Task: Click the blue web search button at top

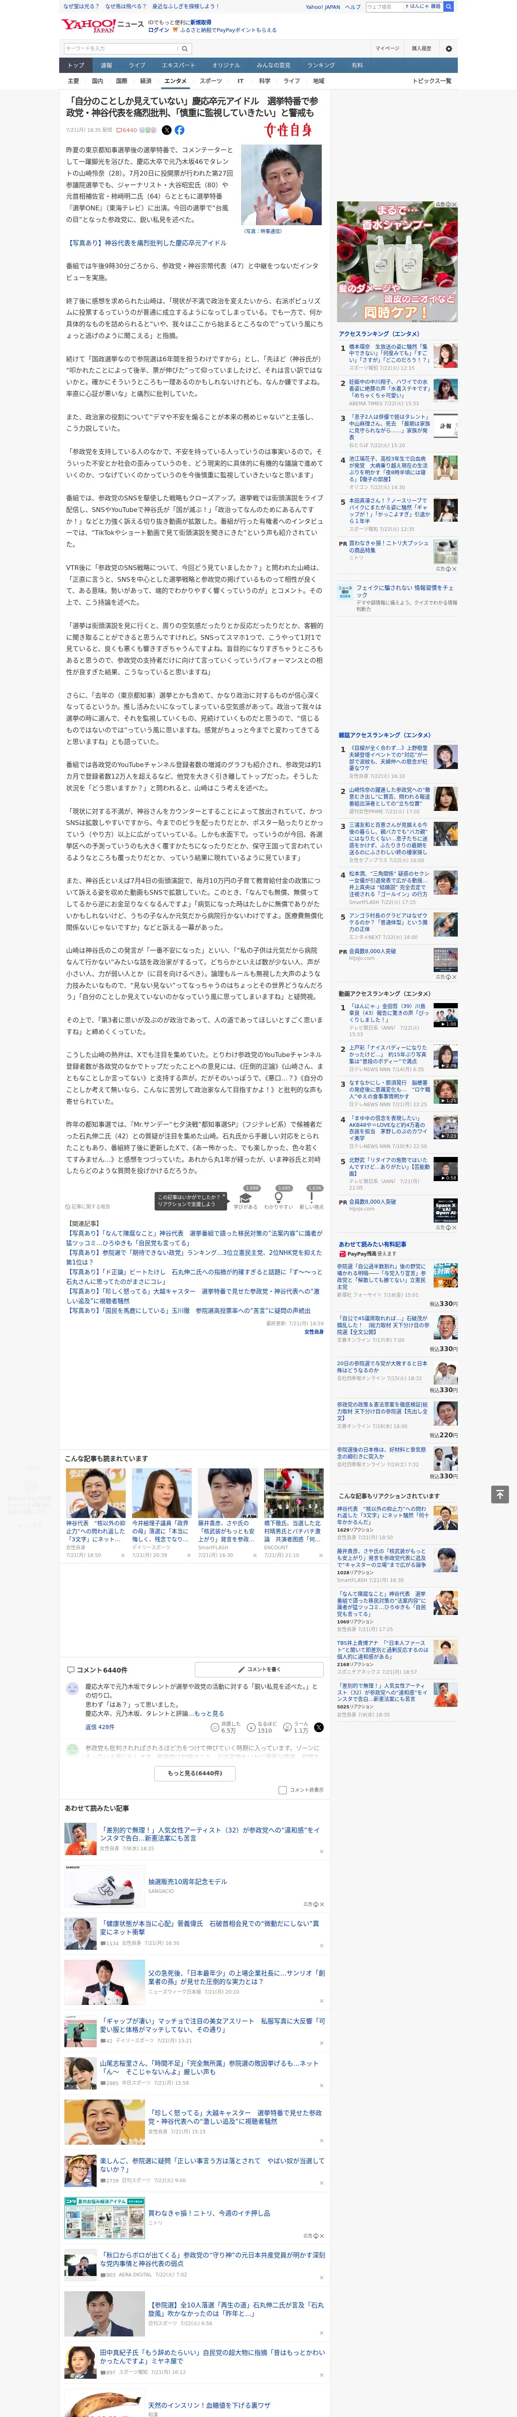Action: point(449,6)
